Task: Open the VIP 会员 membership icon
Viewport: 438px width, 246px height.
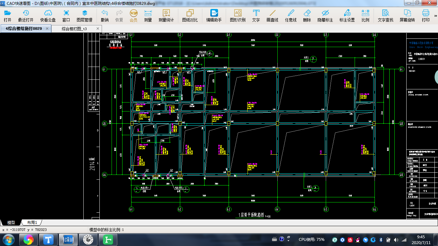Action: [x=133, y=15]
